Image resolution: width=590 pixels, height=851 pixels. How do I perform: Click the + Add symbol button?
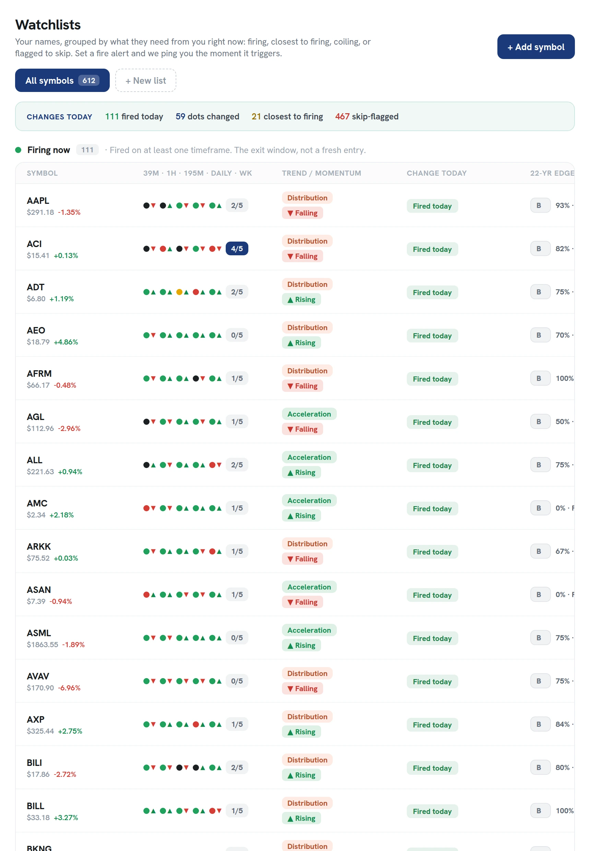pos(536,47)
